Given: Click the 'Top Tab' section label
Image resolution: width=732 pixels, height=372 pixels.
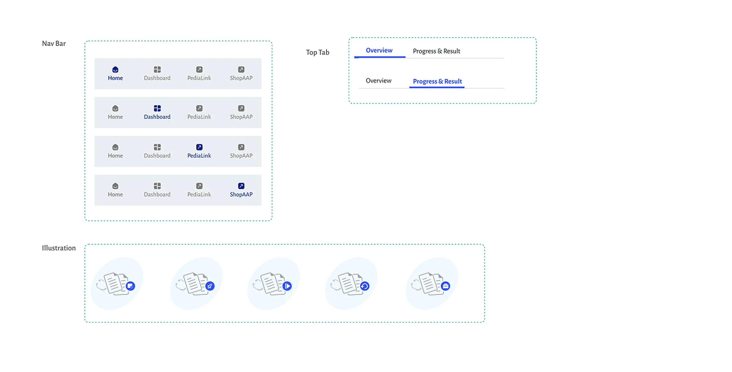Looking at the screenshot, I should [317, 52].
